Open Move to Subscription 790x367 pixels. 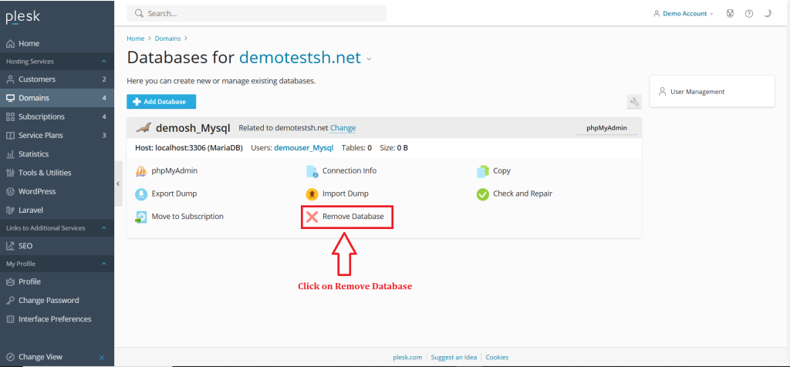[x=187, y=217]
